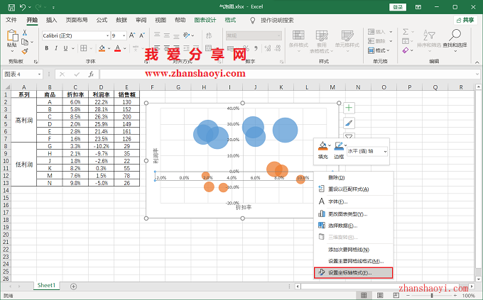This screenshot has height=300, width=483.
Task: Click the 共享 Share button
Action: tap(465, 20)
